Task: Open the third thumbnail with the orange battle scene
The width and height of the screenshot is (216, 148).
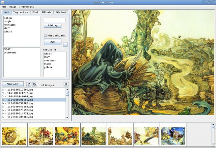Action: point(67,136)
